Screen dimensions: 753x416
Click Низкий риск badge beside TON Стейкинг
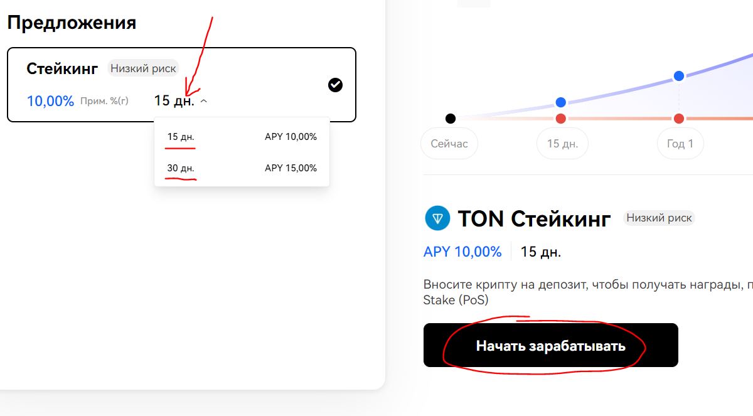coord(660,218)
